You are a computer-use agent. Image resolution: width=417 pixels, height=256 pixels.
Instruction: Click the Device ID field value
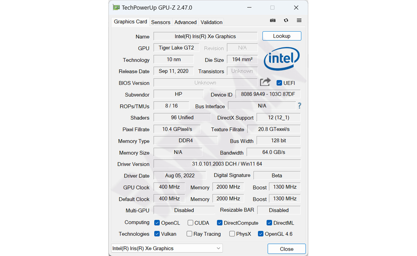[268, 94]
